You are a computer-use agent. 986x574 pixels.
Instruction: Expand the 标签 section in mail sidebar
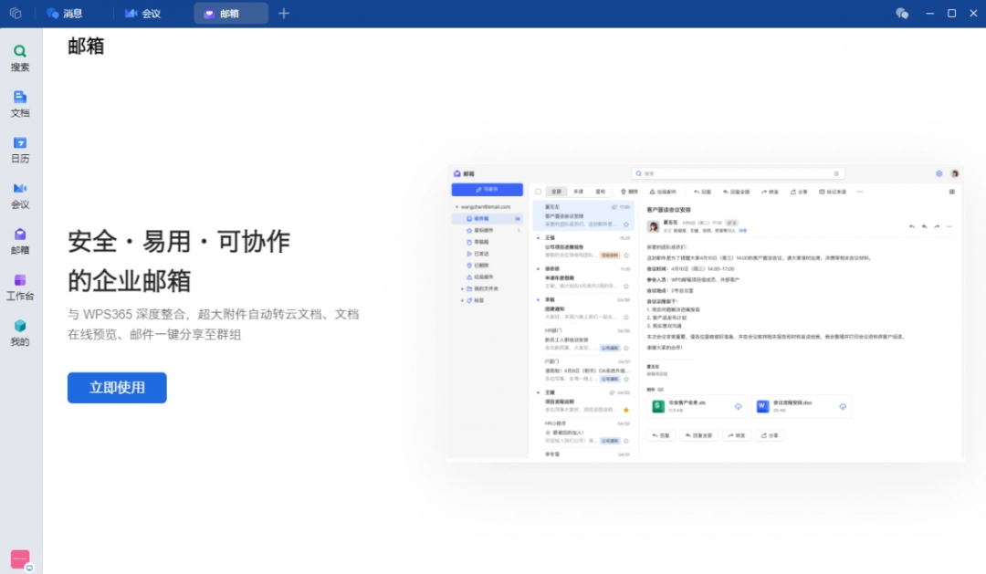pos(462,300)
